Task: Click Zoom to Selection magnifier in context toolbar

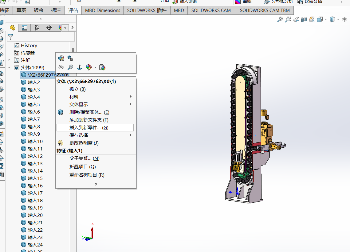Action: [70, 67]
